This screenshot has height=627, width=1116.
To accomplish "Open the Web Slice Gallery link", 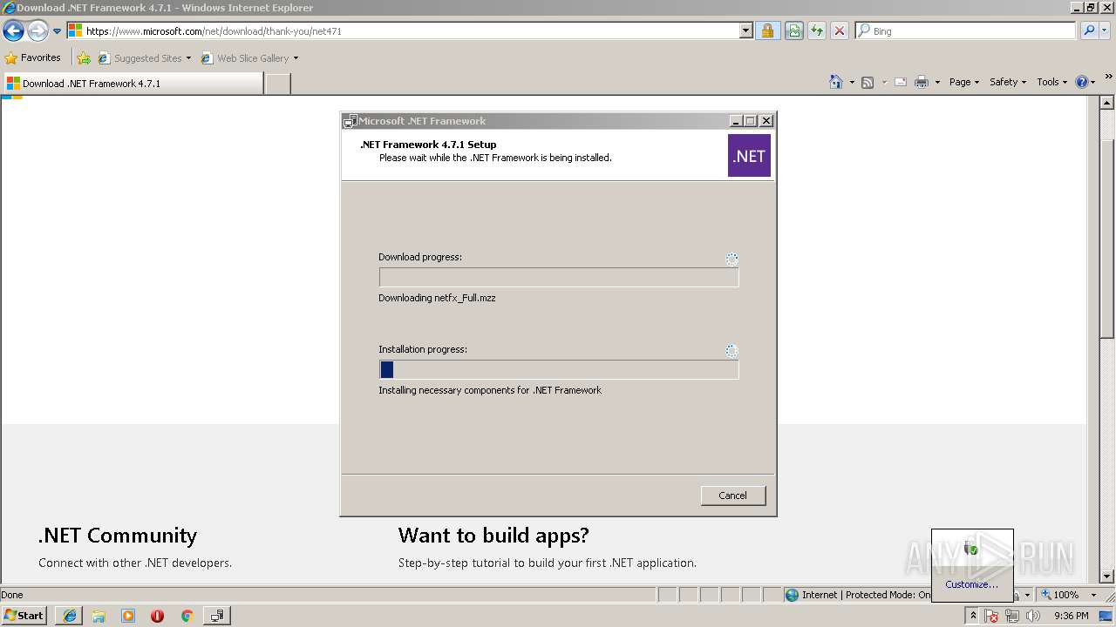I will (249, 58).
